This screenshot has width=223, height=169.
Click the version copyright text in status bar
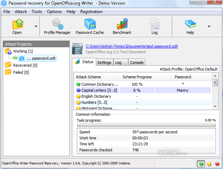66,163
